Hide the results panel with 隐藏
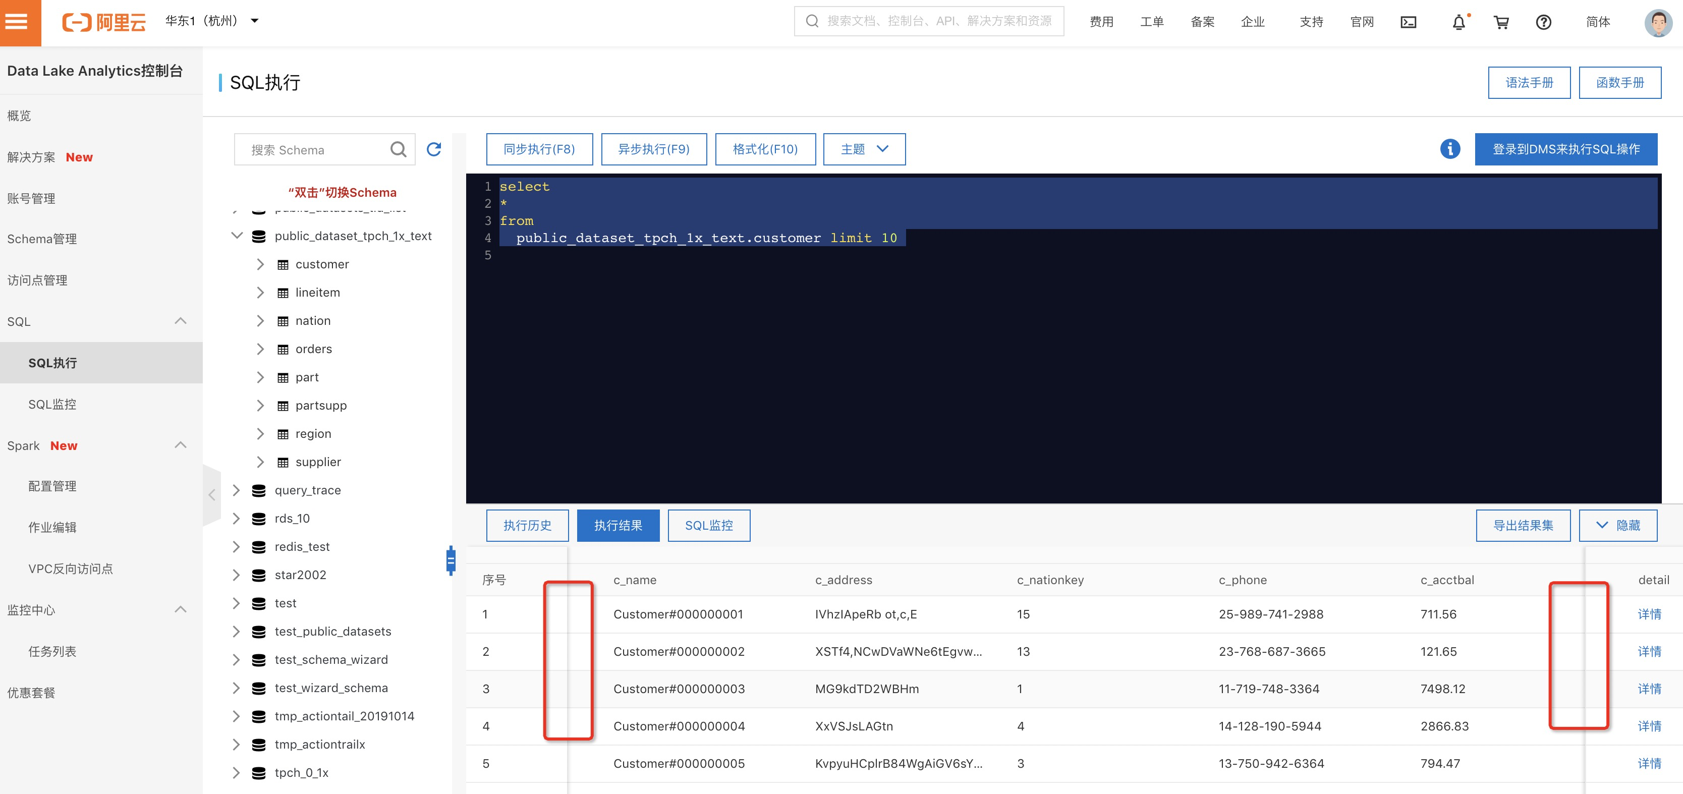Screen dimensions: 1683x794 pyautogui.click(x=1617, y=526)
